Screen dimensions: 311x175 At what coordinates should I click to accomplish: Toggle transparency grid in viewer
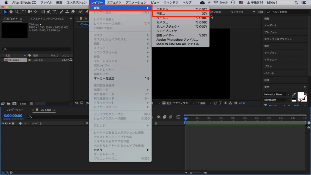[x=169, y=103]
